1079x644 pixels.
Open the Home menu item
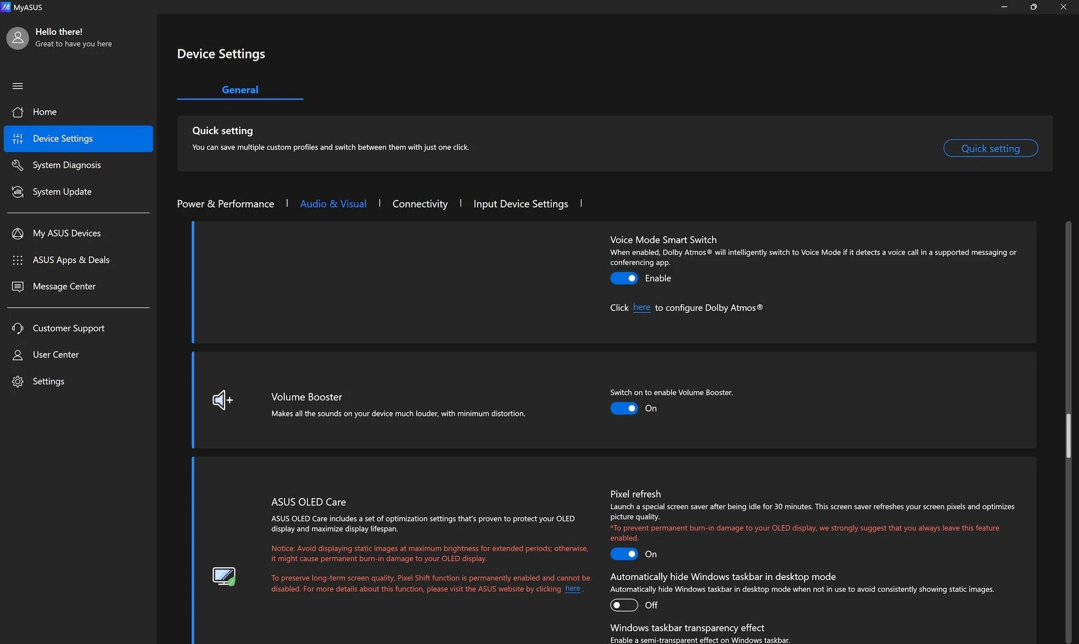pyautogui.click(x=78, y=112)
